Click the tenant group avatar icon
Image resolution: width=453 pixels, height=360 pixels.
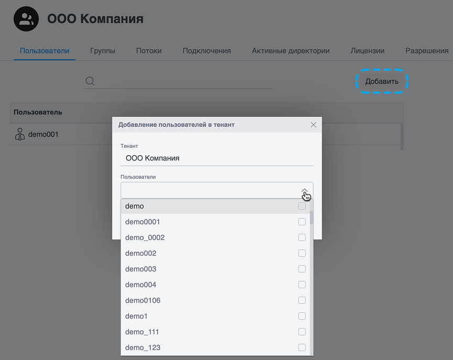(26, 19)
